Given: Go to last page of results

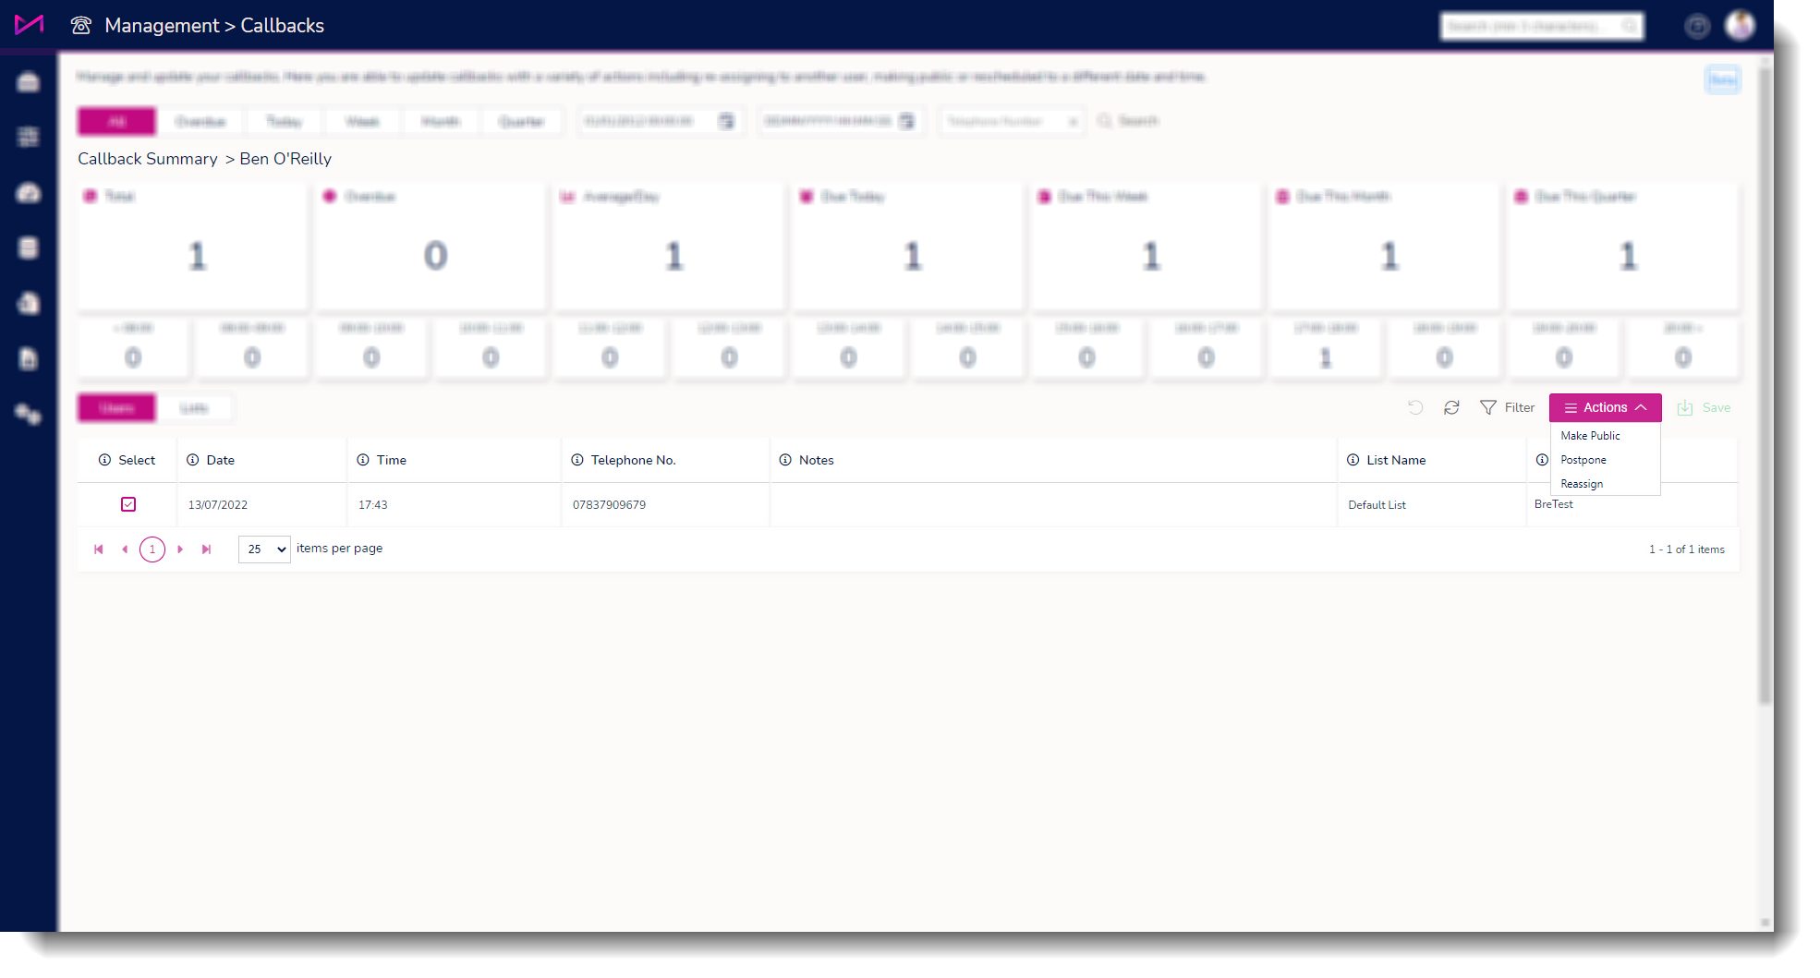Looking at the screenshot, I should coord(206,549).
